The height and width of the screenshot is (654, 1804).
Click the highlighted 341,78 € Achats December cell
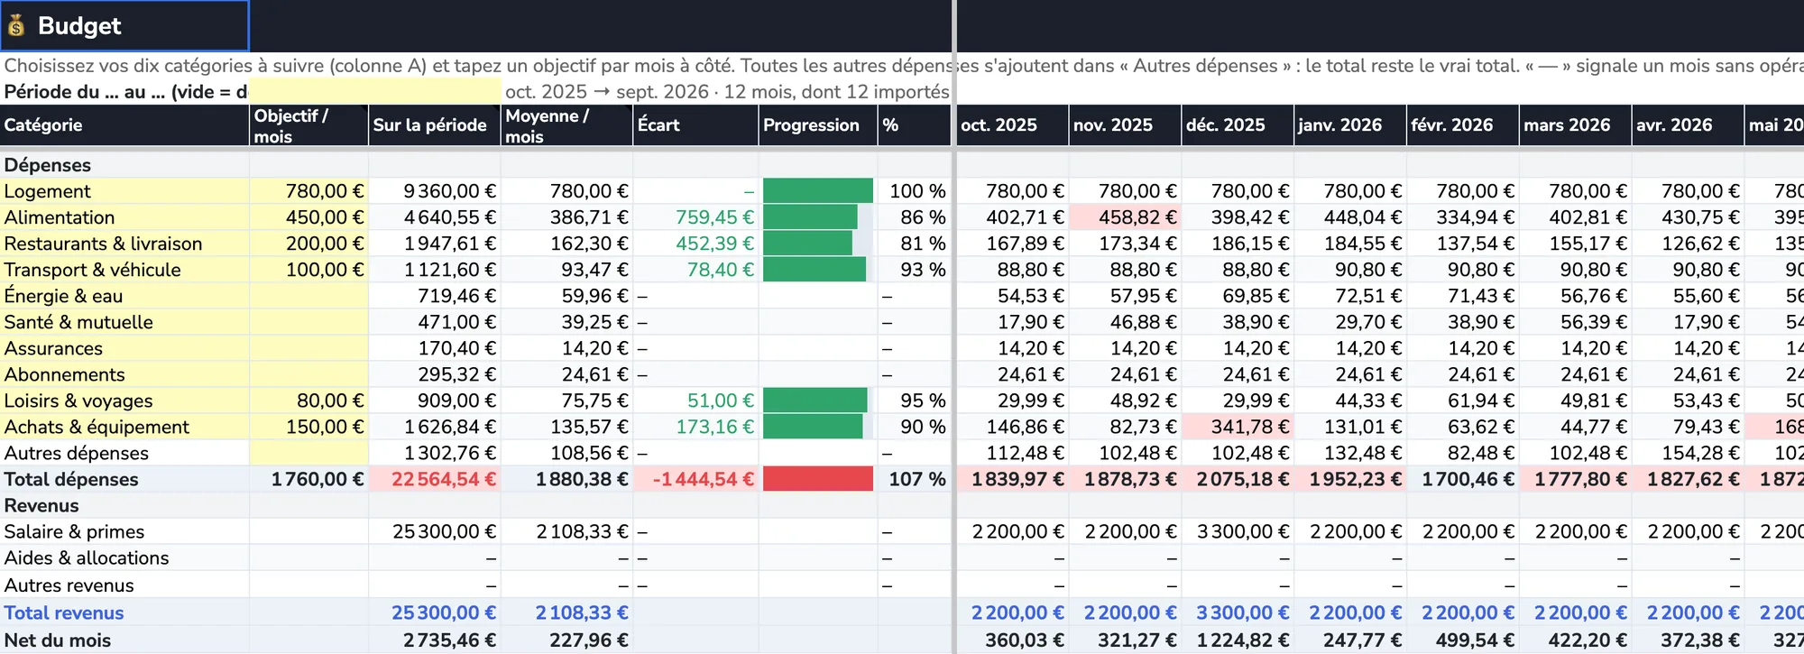1238,427
